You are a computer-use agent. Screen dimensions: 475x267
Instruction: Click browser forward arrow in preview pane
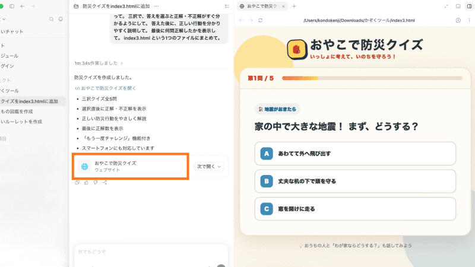tap(251, 20)
